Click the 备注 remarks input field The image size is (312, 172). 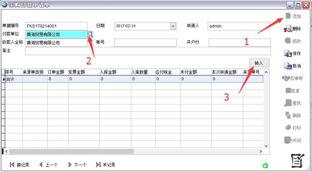coord(148,51)
